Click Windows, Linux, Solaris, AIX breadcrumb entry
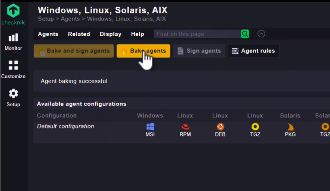The image size is (330, 191). [x=127, y=19]
